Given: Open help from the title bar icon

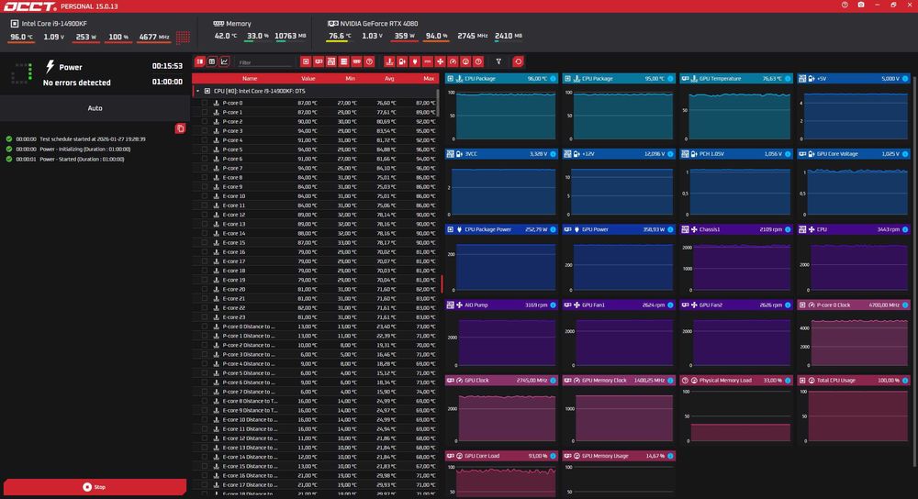Looking at the screenshot, I should coord(845,5).
